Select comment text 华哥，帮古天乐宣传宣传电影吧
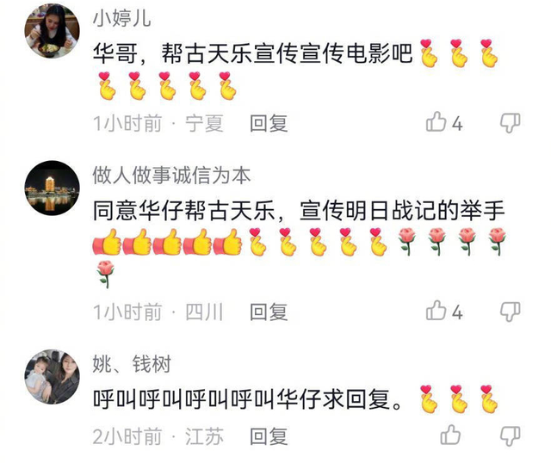Screen dimensions: 551x463 (252, 53)
